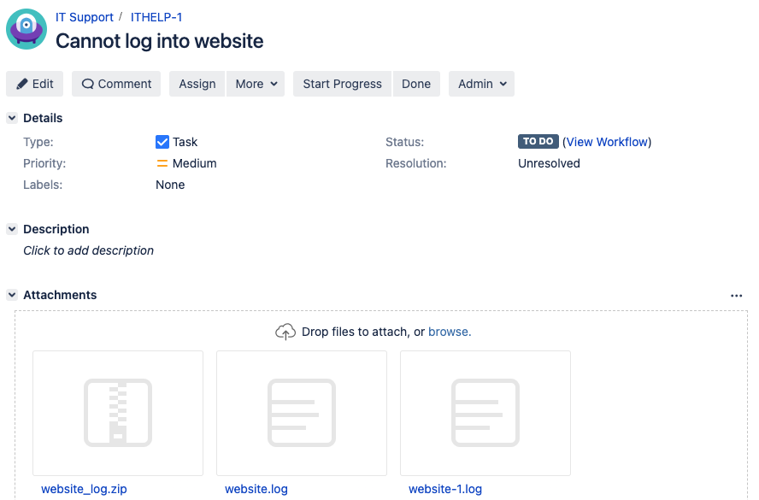The height and width of the screenshot is (500, 759).
Task: Click the Task type checkbox icon
Action: pyautogui.click(x=162, y=142)
